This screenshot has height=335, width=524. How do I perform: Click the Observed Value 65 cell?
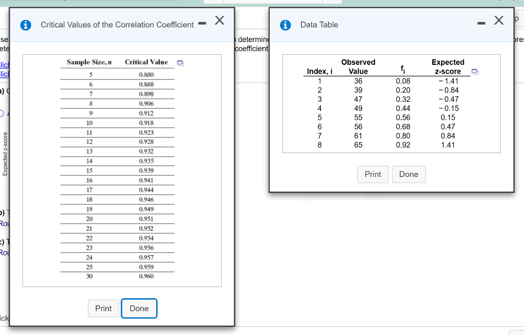[x=358, y=145]
